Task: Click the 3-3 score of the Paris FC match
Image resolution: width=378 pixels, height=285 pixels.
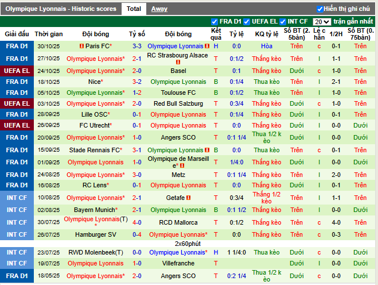Action: [x=137, y=46]
